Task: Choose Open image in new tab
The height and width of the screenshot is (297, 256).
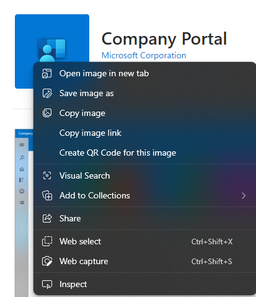Action: [x=144, y=73]
